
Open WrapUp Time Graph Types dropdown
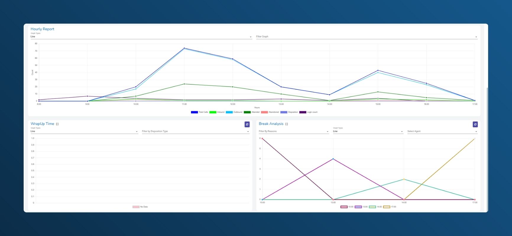(x=84, y=131)
